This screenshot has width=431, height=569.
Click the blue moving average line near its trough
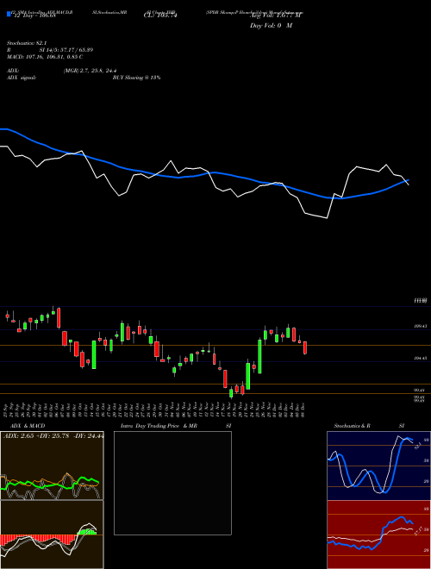click(x=337, y=197)
